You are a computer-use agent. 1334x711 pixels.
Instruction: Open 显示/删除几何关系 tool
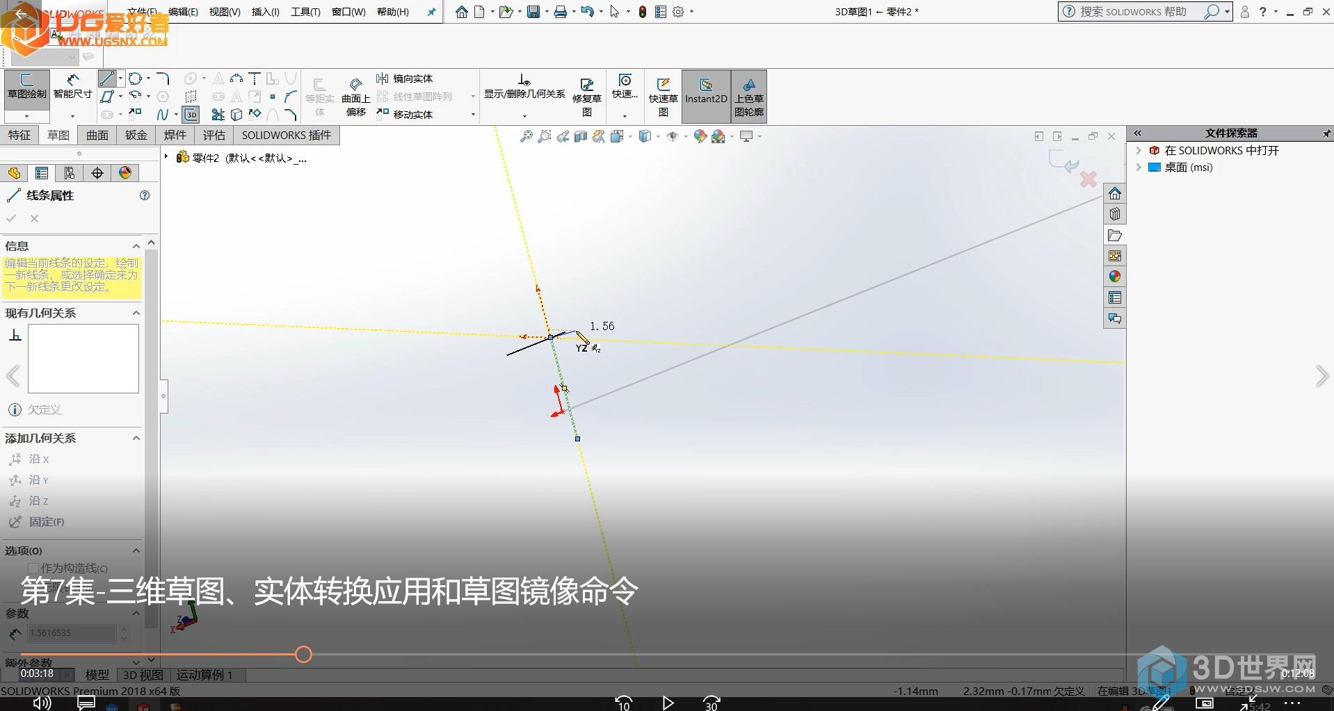[524, 88]
